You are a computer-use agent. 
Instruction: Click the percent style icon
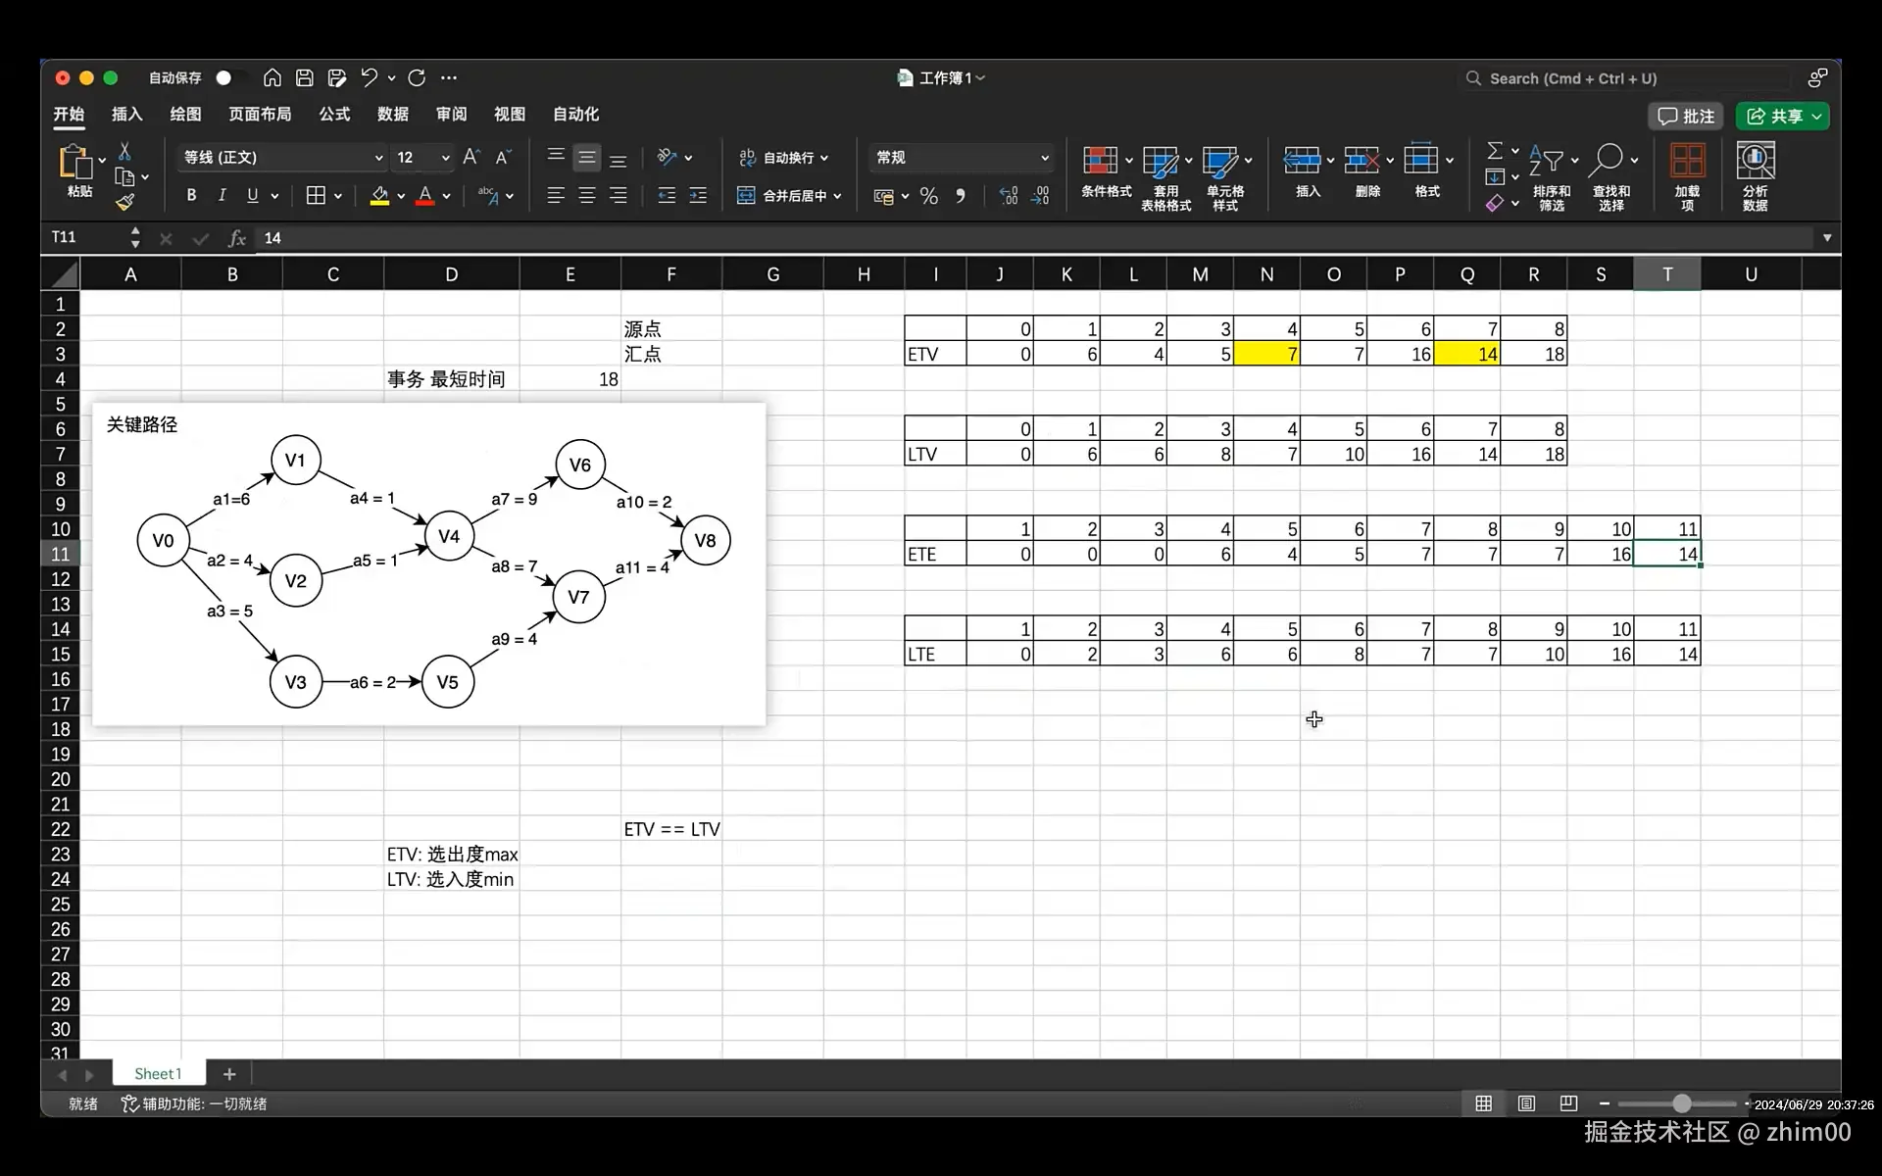(928, 196)
